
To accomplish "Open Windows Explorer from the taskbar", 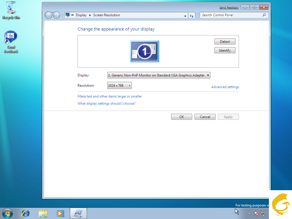I will click(x=43, y=213).
